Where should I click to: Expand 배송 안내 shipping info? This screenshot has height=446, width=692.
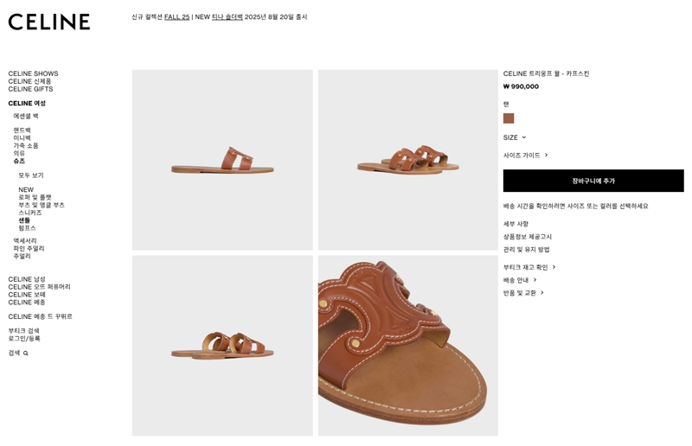[519, 280]
